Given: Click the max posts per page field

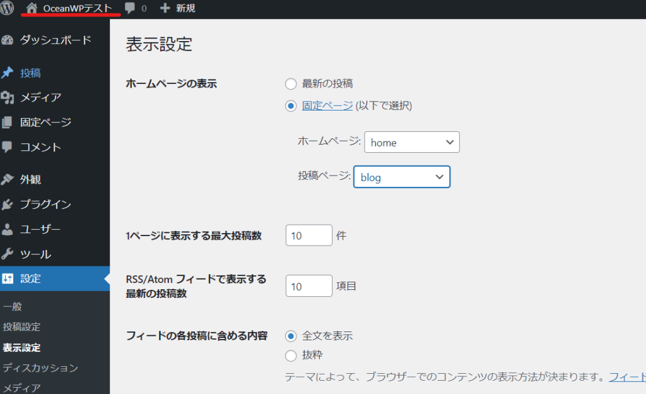Looking at the screenshot, I should coord(309,236).
